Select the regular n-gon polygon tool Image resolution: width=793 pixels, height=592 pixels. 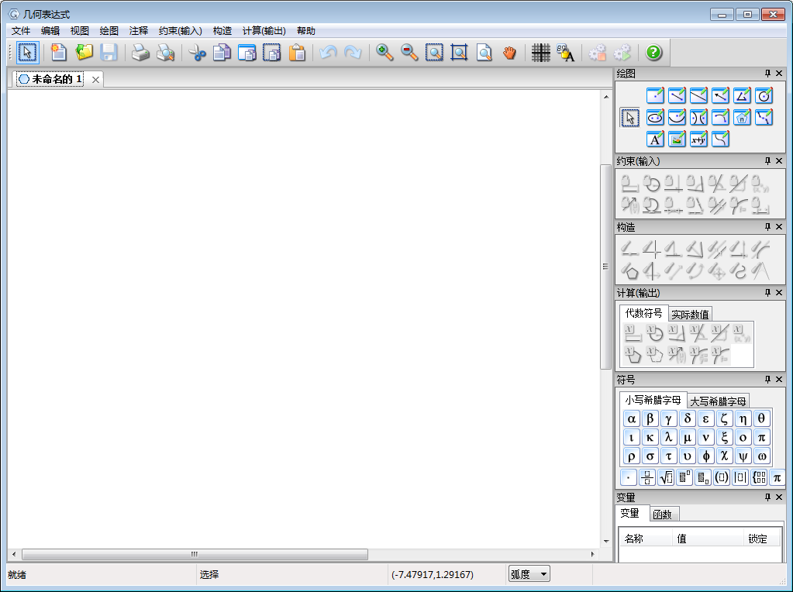click(742, 117)
